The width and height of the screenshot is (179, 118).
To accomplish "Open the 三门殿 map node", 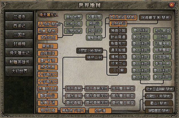I will [x=118, y=70].
